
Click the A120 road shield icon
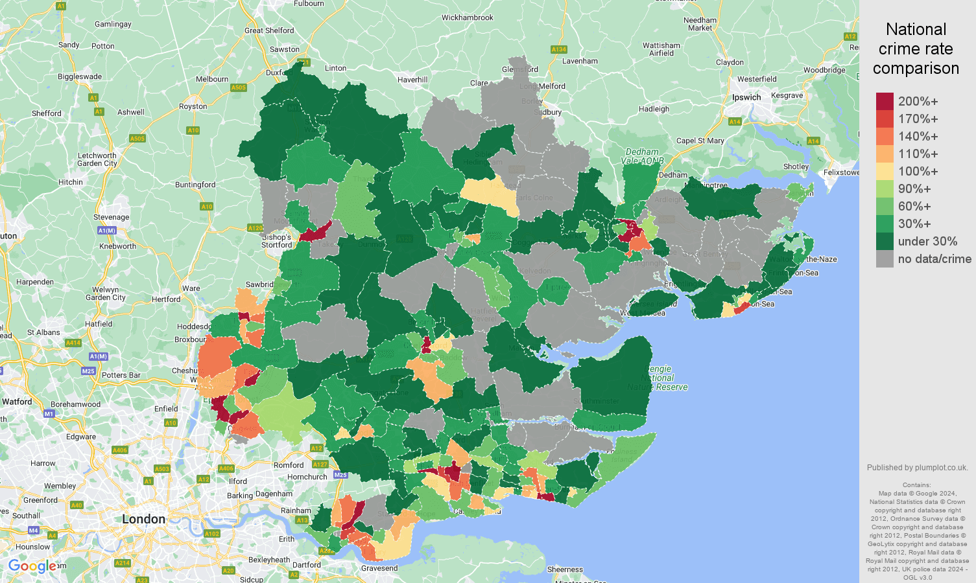pyautogui.click(x=254, y=229)
